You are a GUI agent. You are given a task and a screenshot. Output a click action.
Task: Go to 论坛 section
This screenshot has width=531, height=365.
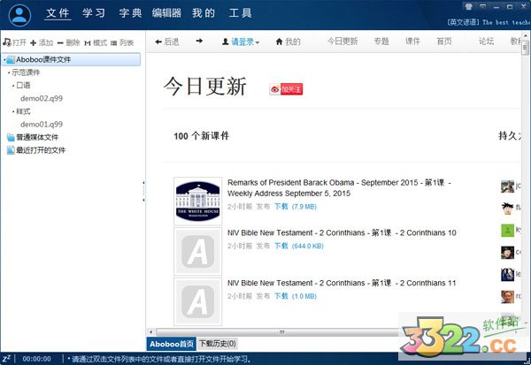pyautogui.click(x=486, y=42)
